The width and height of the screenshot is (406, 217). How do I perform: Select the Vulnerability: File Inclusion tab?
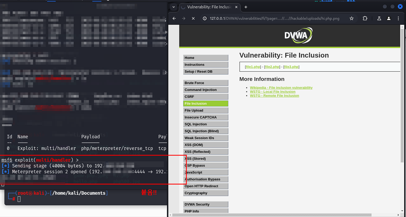(x=210, y=7)
